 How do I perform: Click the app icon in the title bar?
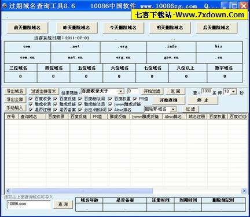click(x=4, y=6)
